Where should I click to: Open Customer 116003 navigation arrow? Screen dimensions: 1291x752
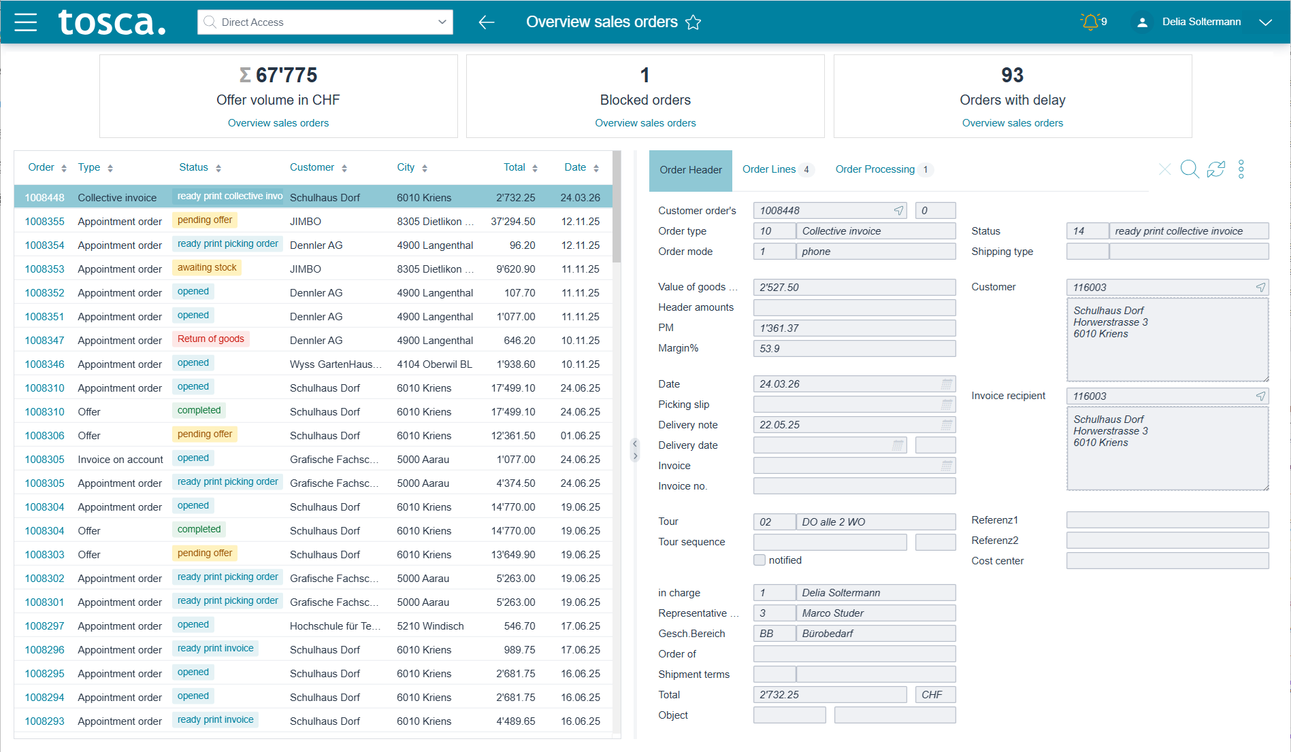1260,288
